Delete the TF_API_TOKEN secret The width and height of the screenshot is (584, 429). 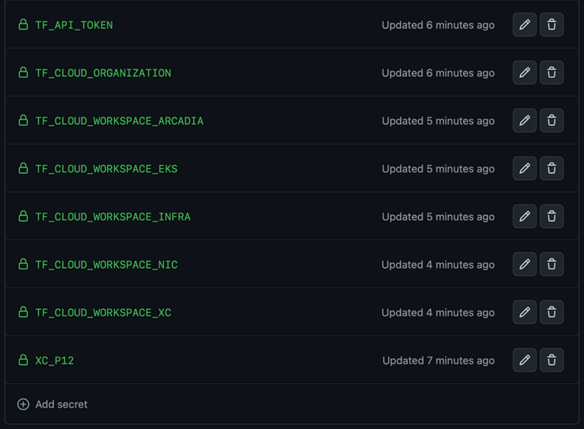pyautogui.click(x=551, y=25)
